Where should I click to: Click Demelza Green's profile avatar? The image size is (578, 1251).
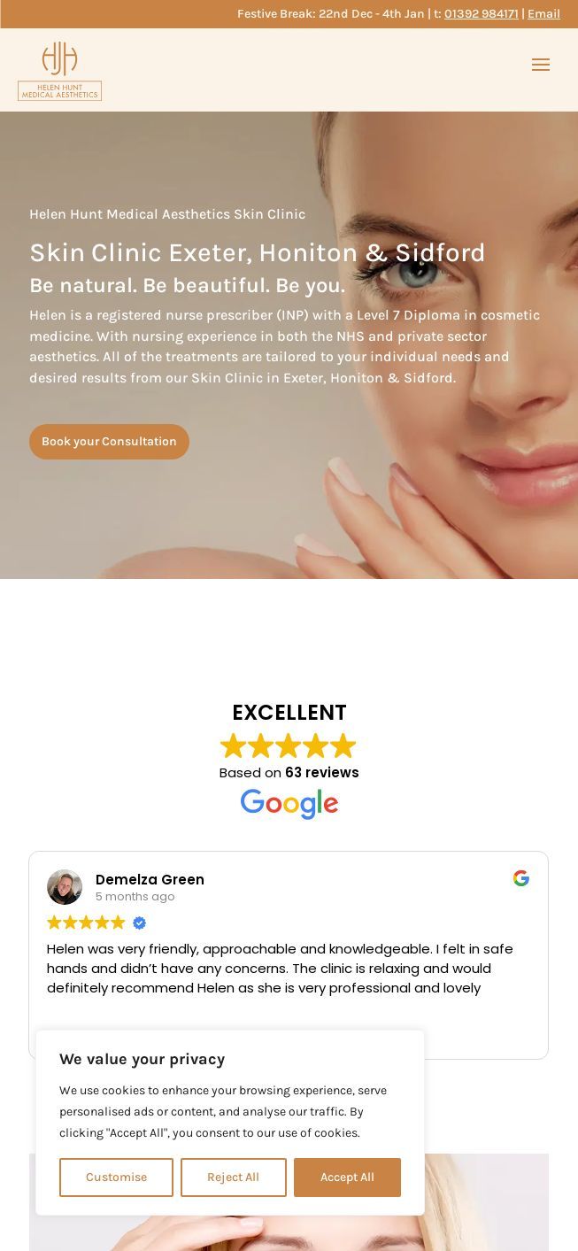coord(65,887)
